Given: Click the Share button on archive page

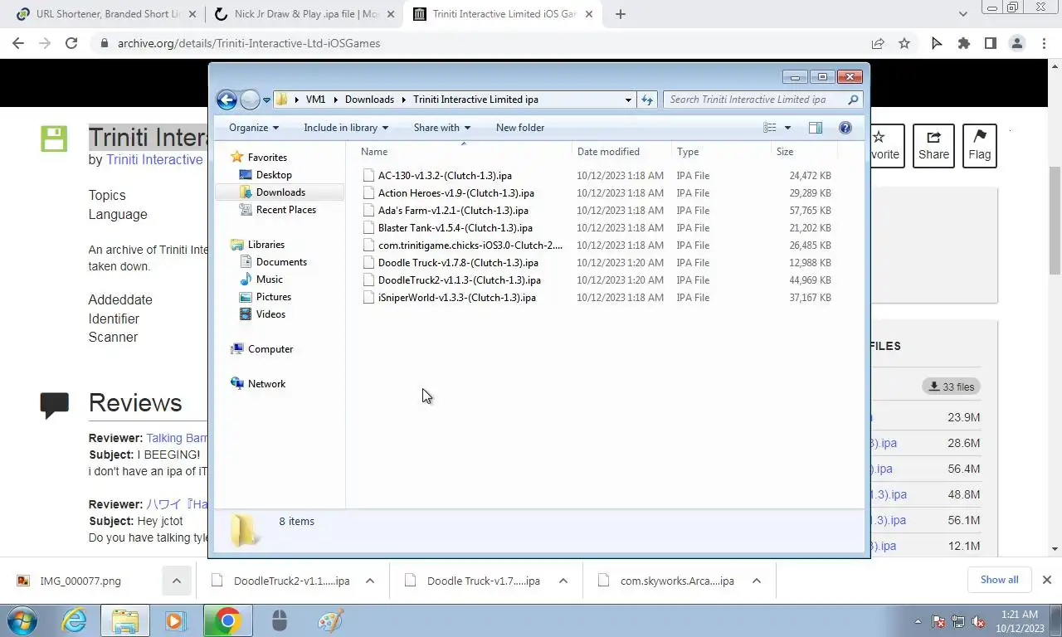Looking at the screenshot, I should coord(933,146).
